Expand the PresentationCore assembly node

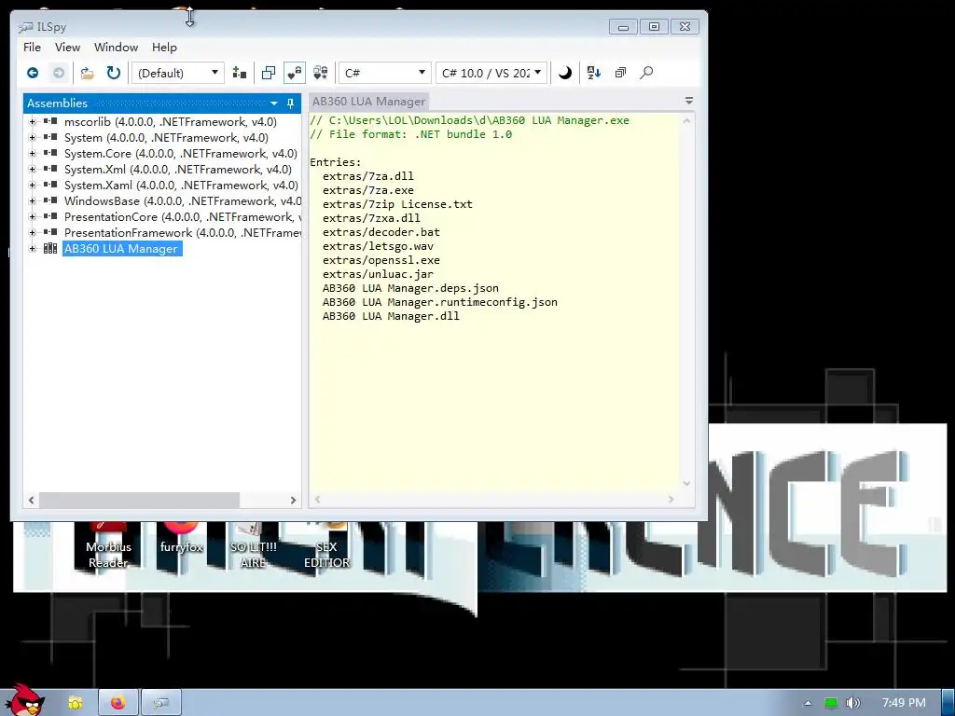click(33, 216)
